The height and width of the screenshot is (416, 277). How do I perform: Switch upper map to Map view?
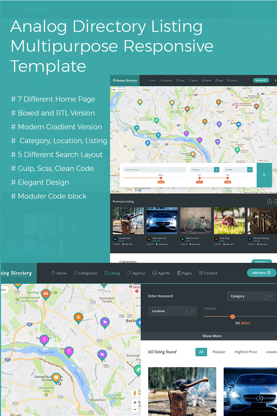click(x=114, y=89)
